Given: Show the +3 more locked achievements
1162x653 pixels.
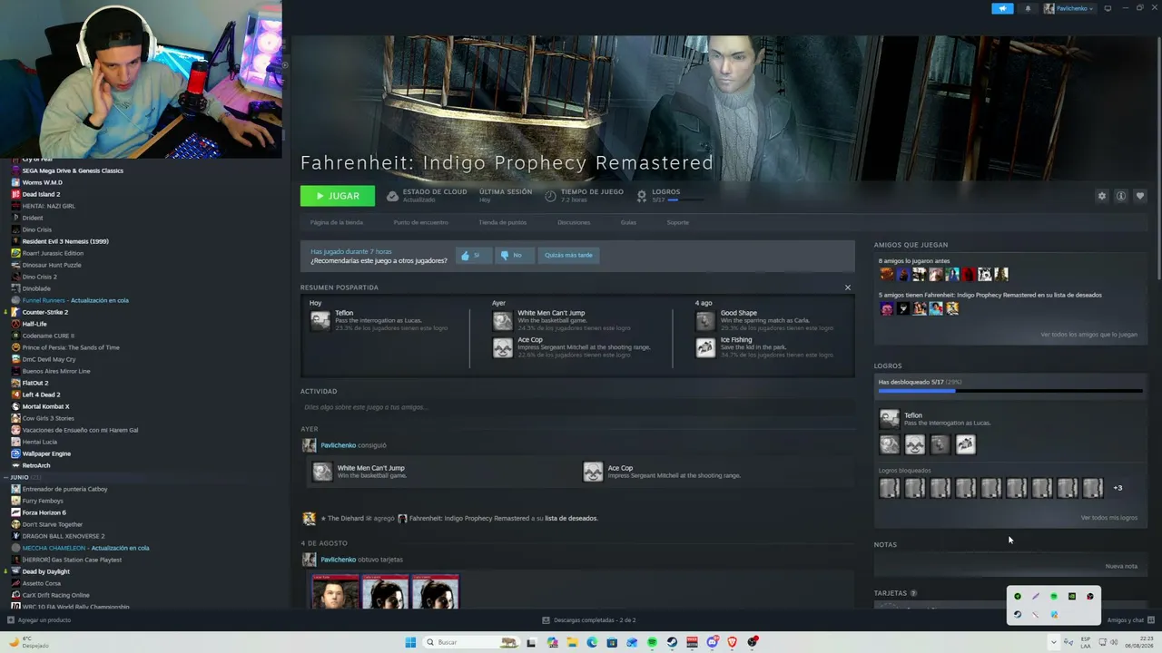Looking at the screenshot, I should click(x=1118, y=488).
